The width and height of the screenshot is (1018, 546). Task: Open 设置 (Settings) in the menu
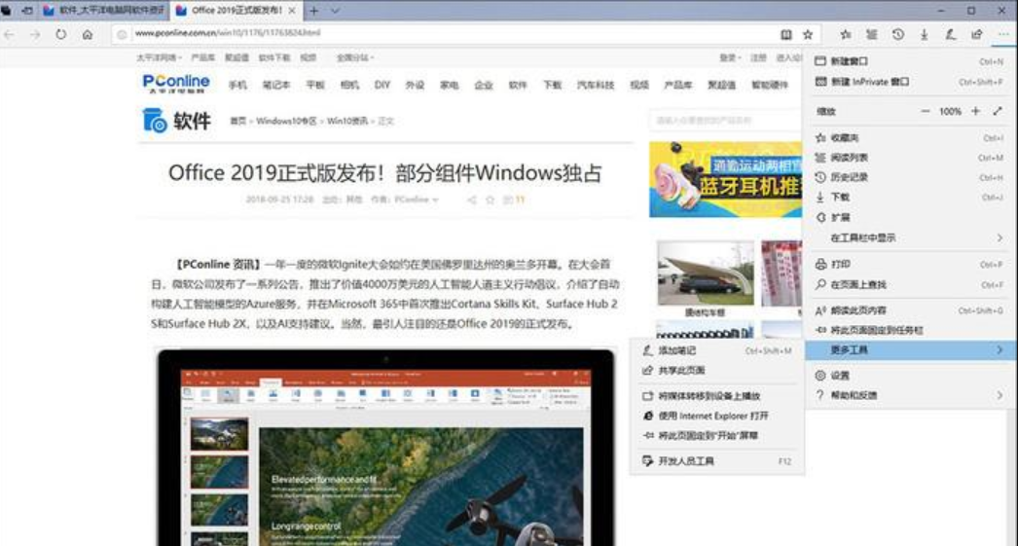pyautogui.click(x=839, y=375)
